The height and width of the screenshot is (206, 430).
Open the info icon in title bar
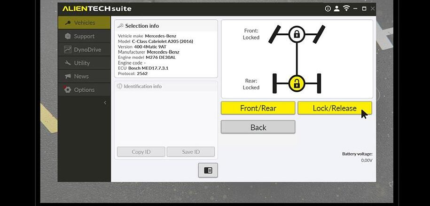[328, 9]
